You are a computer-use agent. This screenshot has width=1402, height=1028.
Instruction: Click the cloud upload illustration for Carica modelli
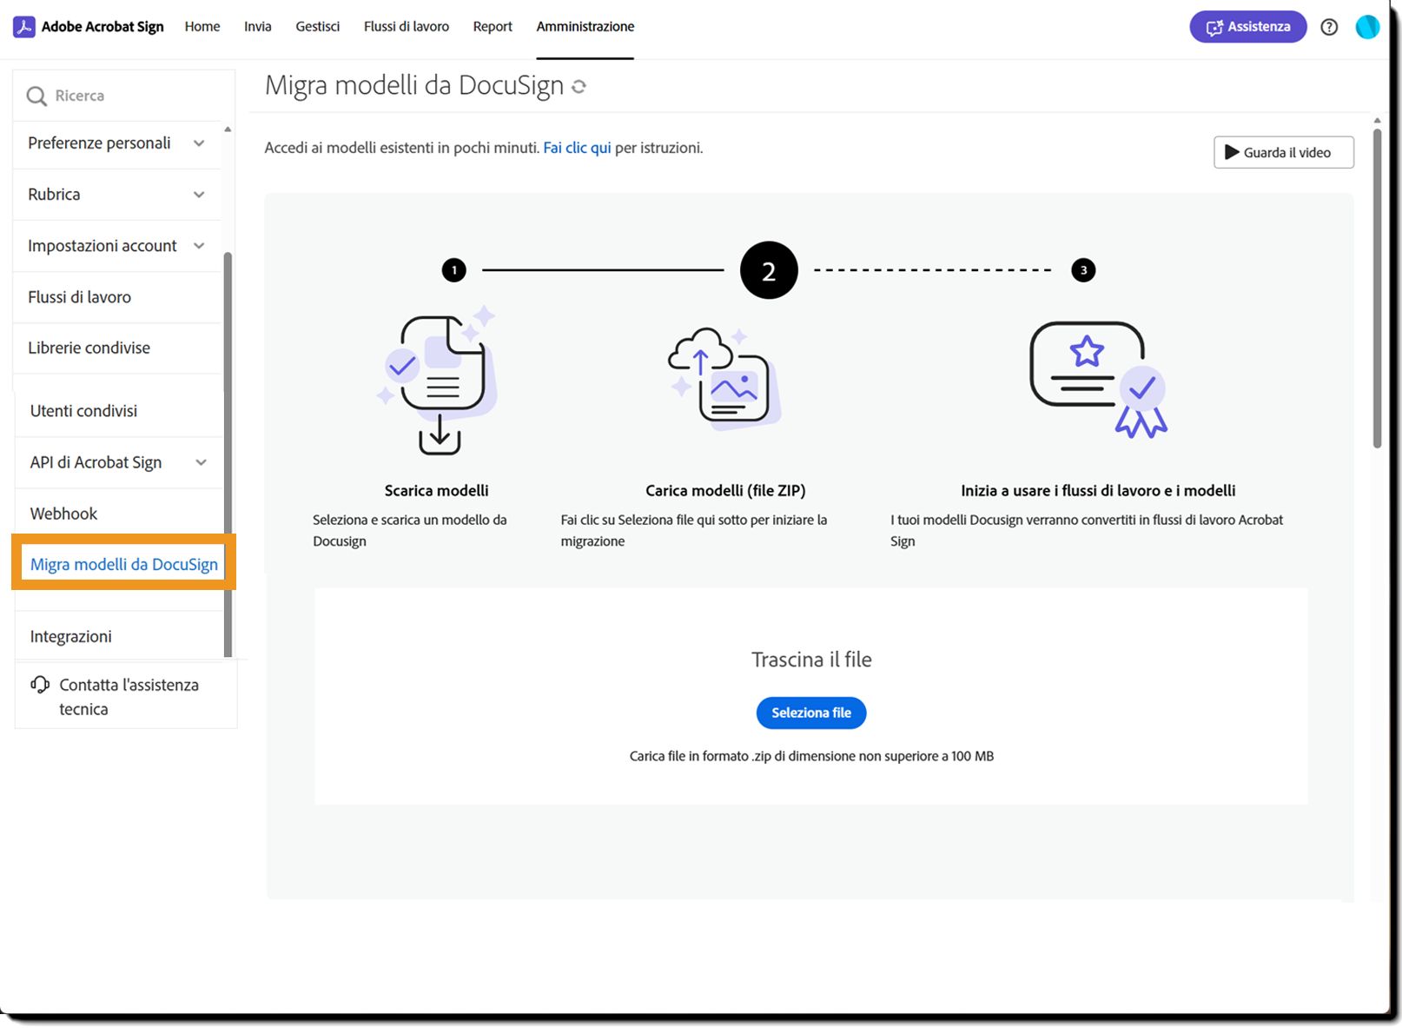pos(724,379)
